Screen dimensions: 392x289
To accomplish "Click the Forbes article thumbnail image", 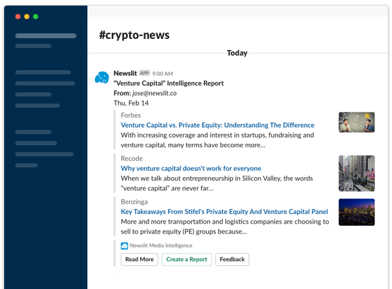I will (x=357, y=122).
